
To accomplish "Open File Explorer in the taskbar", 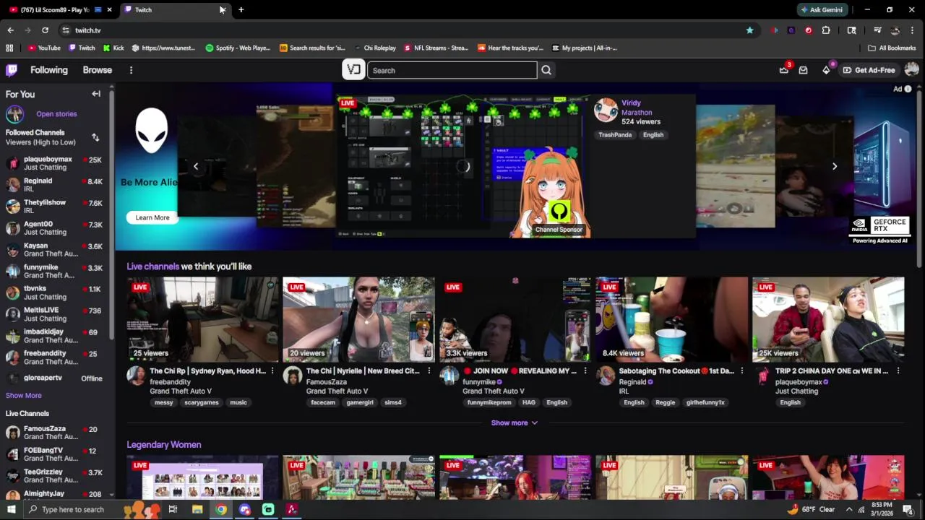I will [x=197, y=509].
